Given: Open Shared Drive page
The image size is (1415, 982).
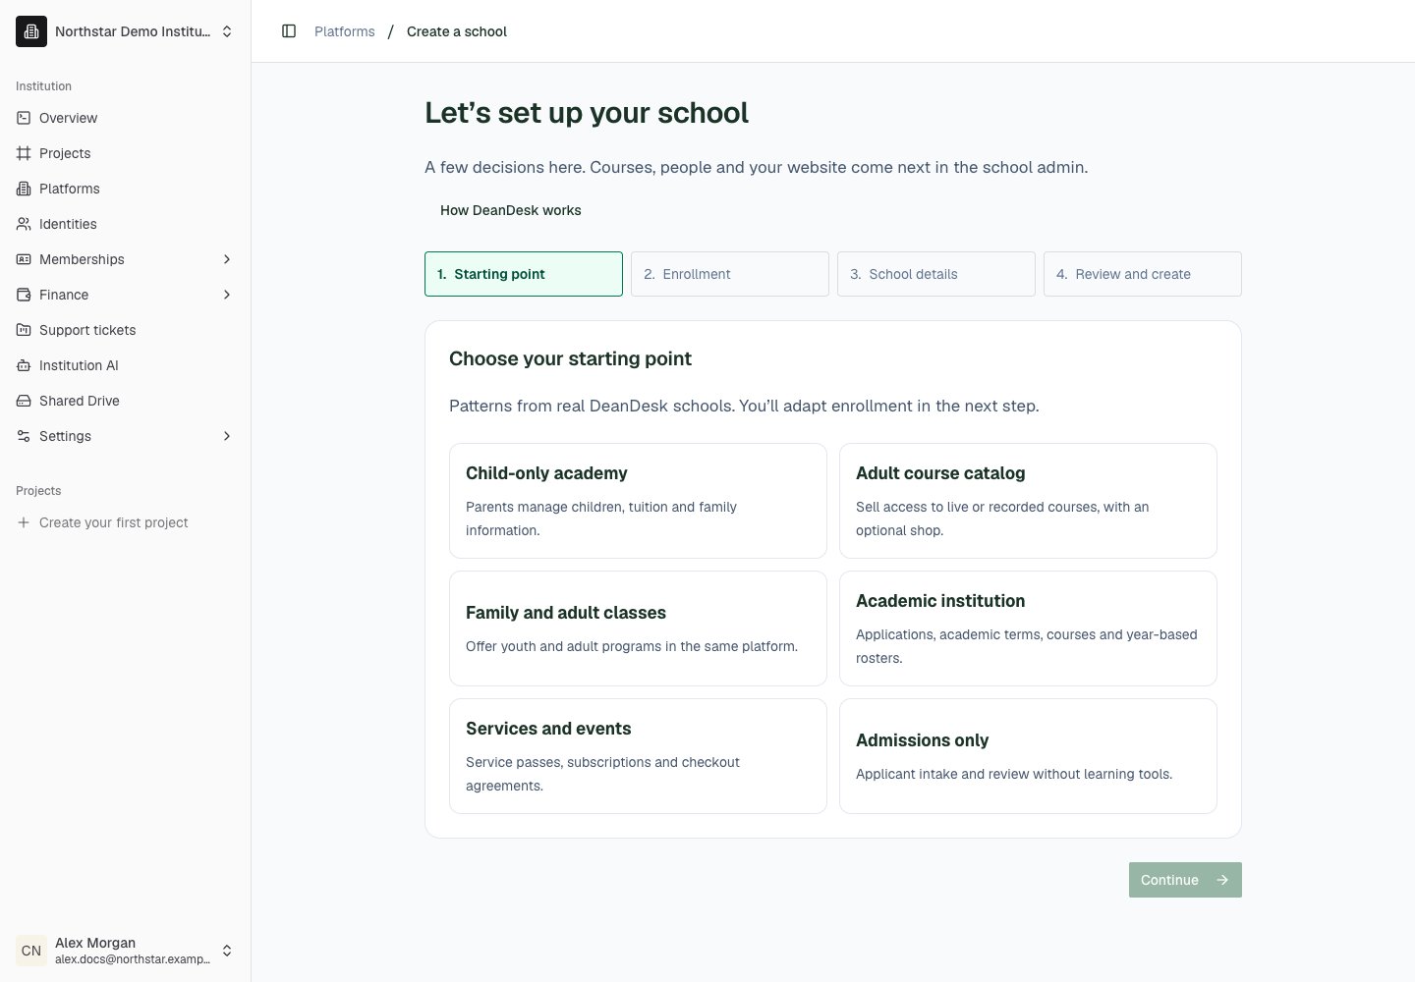Looking at the screenshot, I should pos(126,401).
